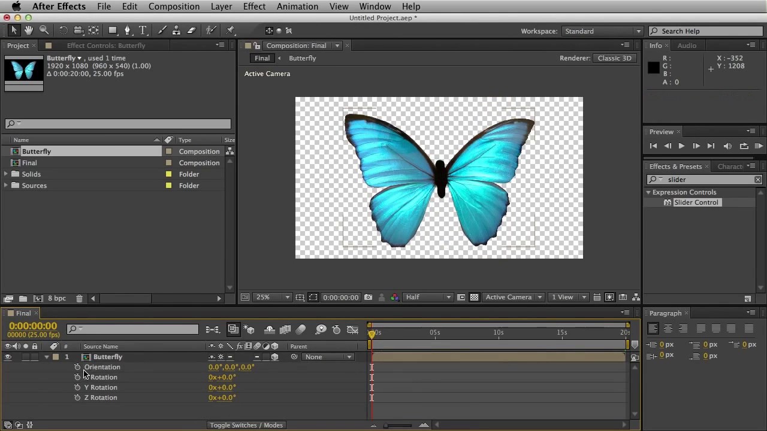The height and width of the screenshot is (431, 767).
Task: Select the Clone Stamp tool
Action: pos(177,30)
